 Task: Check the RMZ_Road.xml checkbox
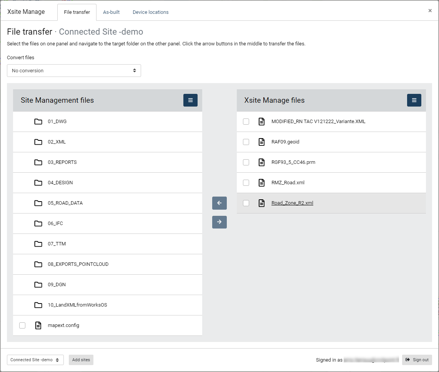(246, 183)
